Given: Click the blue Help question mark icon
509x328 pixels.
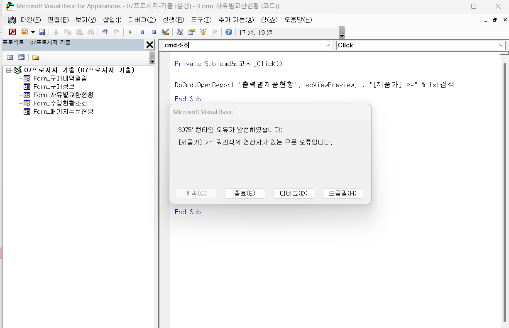Looking at the screenshot, I should pyautogui.click(x=228, y=32).
